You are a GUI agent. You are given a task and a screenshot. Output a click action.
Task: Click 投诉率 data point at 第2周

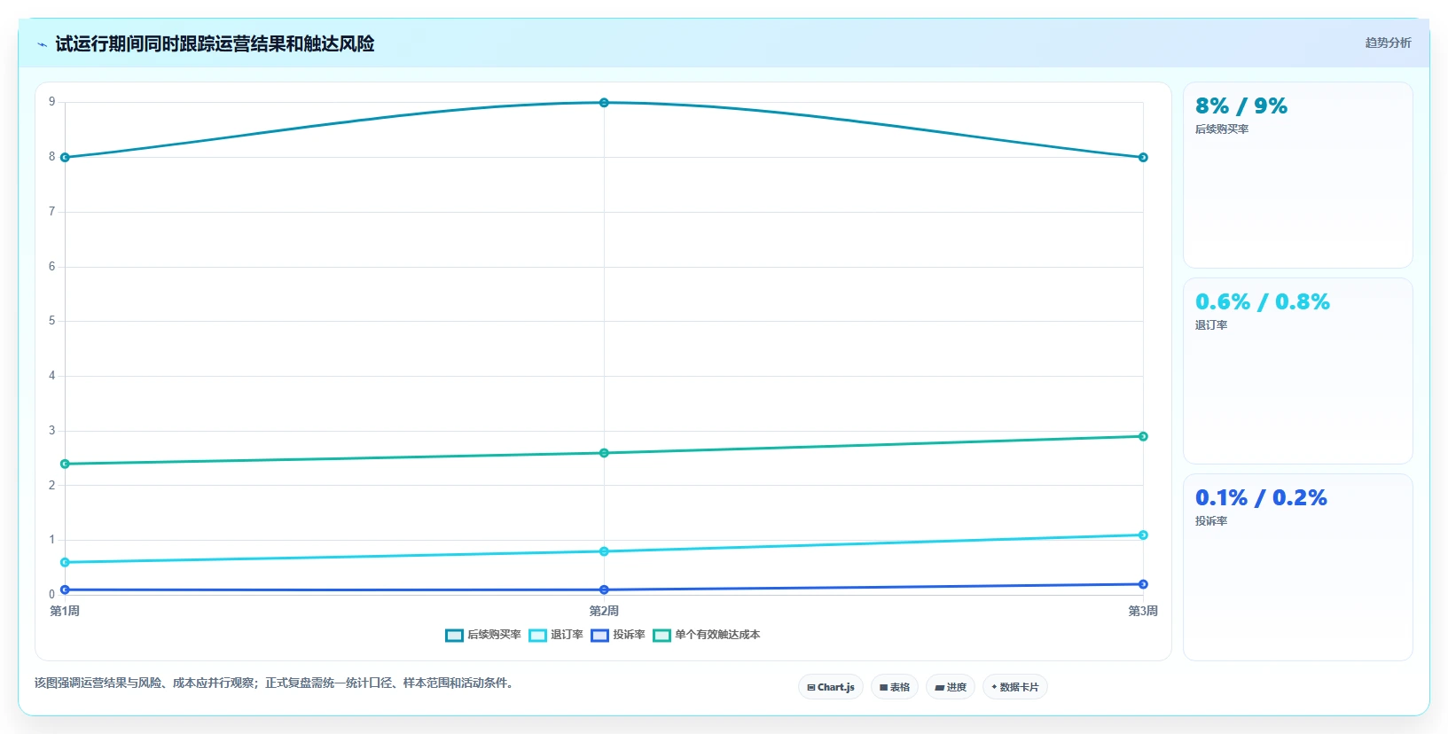pyautogui.click(x=604, y=590)
